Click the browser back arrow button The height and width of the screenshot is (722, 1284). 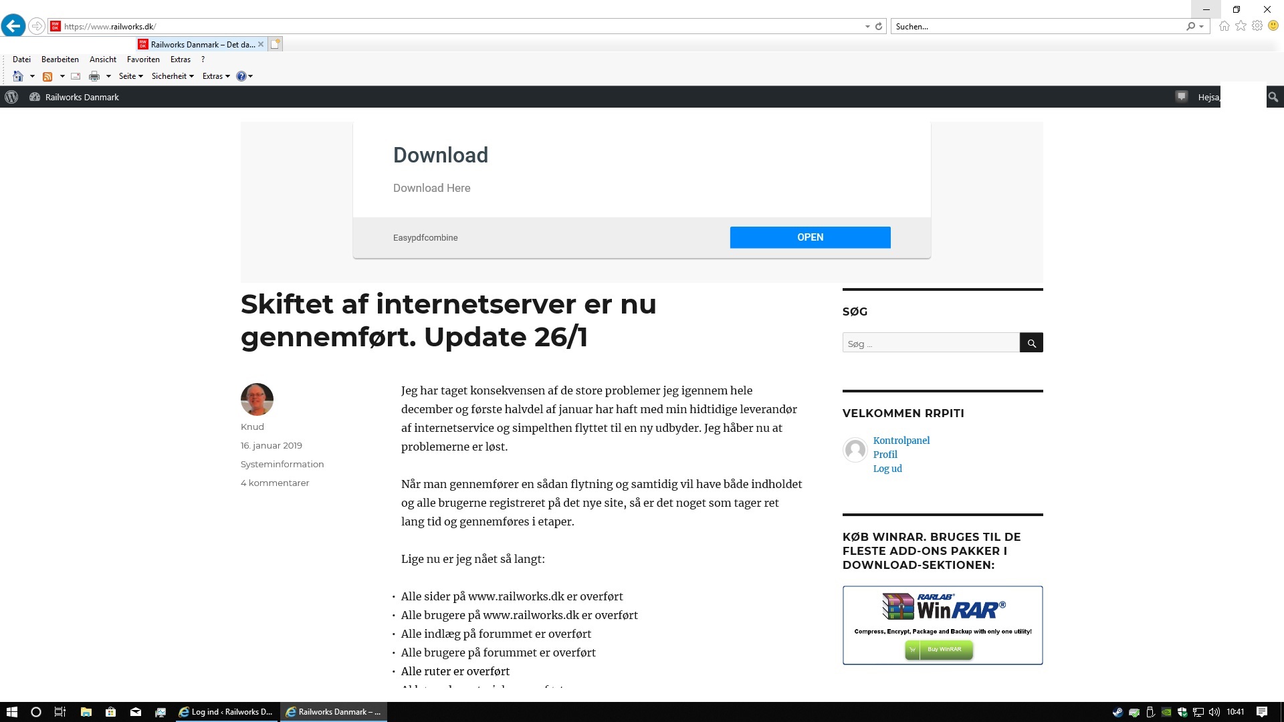point(13,26)
